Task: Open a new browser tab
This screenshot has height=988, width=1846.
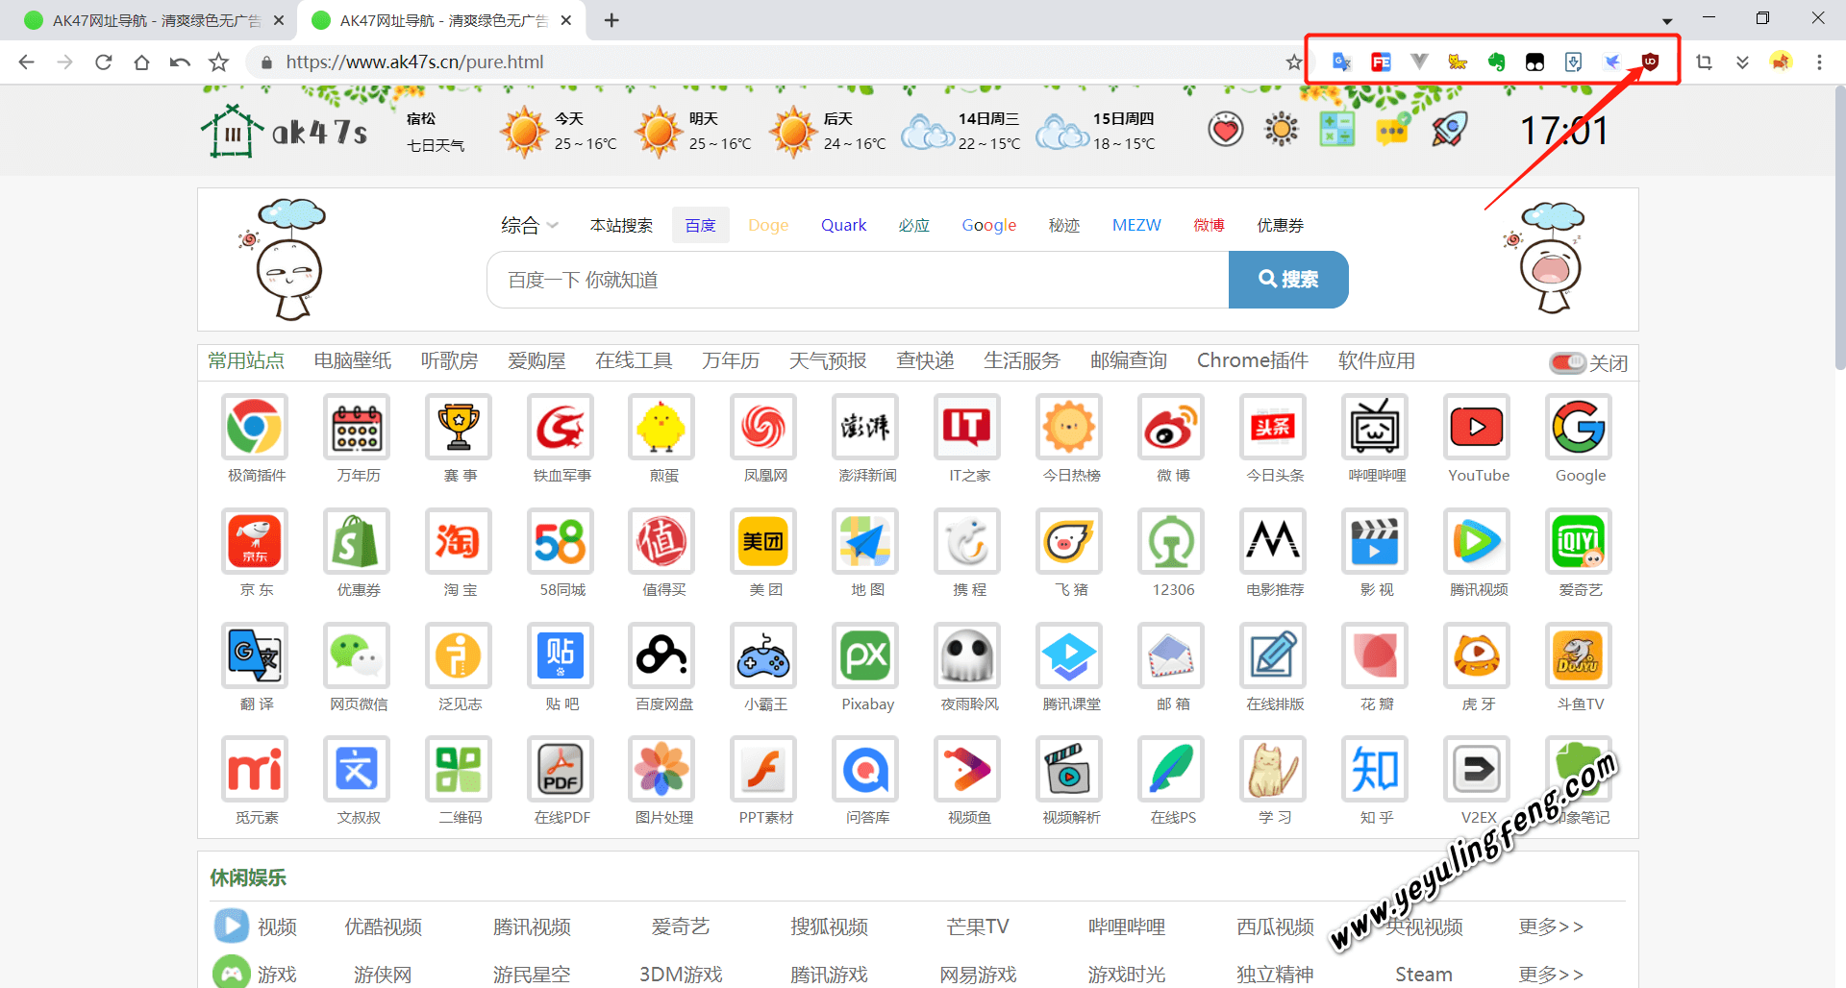Action: pyautogui.click(x=611, y=20)
